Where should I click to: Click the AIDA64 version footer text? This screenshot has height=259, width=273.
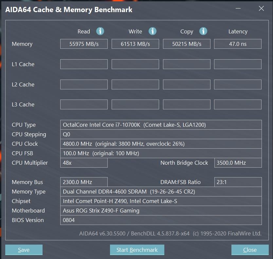coord(170,233)
